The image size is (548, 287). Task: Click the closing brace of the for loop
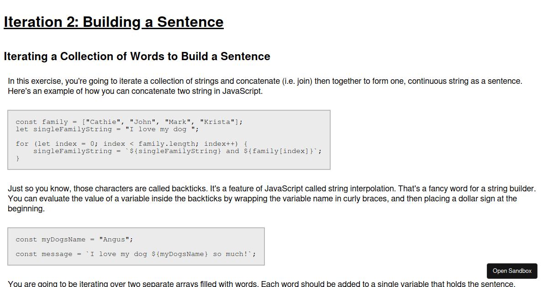tap(18, 158)
